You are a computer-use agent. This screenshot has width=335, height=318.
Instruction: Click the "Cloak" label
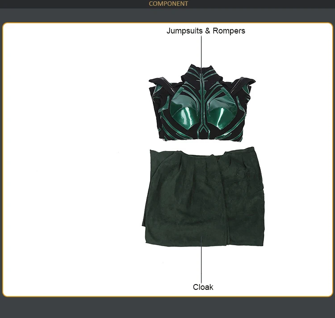tap(203, 287)
